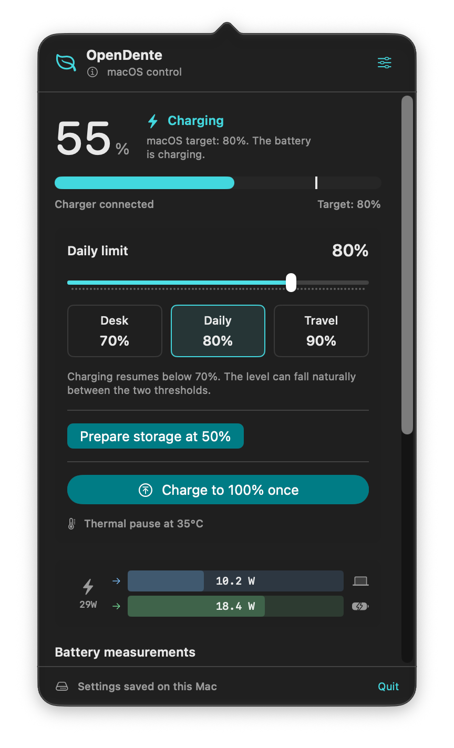Select the Desk 70% preset
This screenshot has height=748, width=454.
tap(115, 331)
